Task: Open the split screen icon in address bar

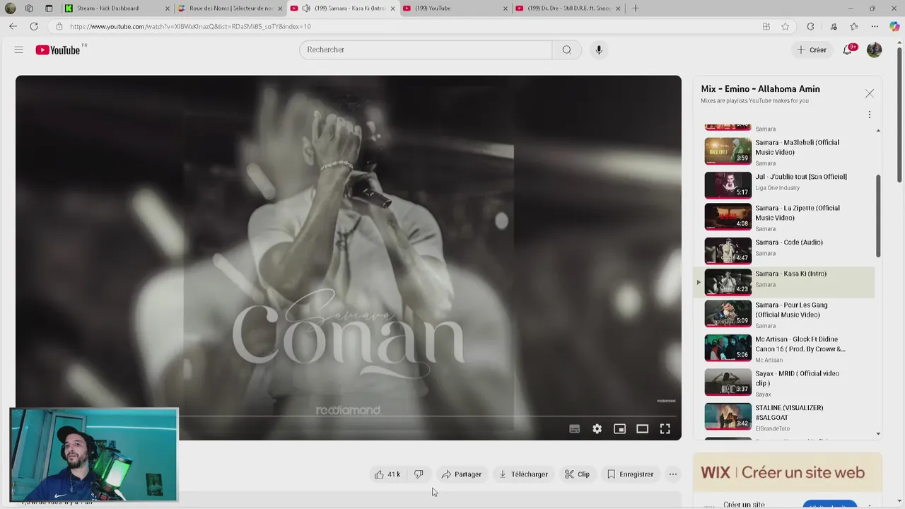Action: (x=766, y=26)
